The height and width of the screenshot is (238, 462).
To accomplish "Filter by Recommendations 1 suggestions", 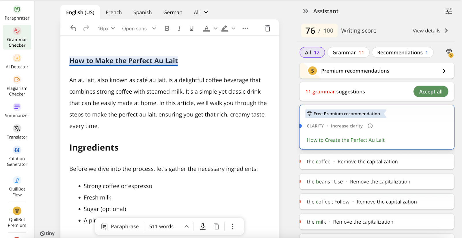I will pos(403,52).
